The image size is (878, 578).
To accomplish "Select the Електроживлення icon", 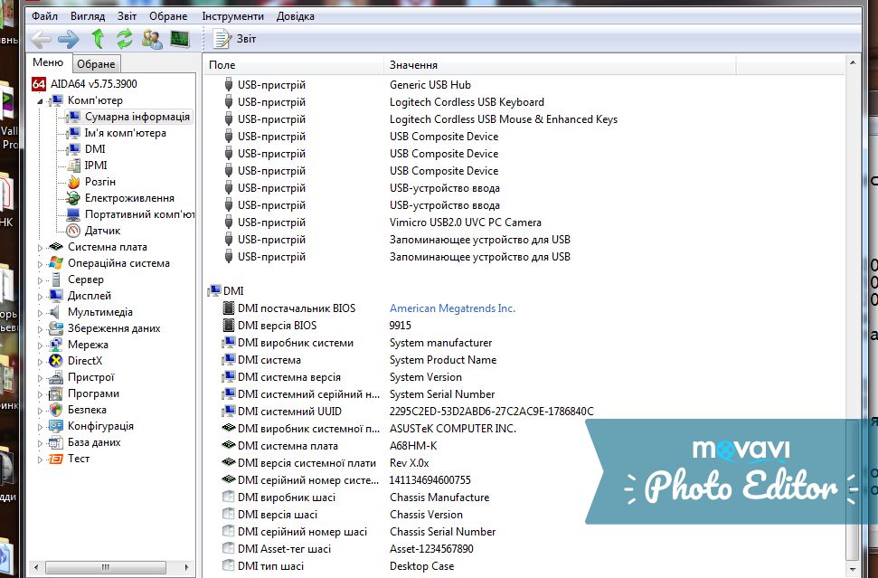I will coord(73,198).
